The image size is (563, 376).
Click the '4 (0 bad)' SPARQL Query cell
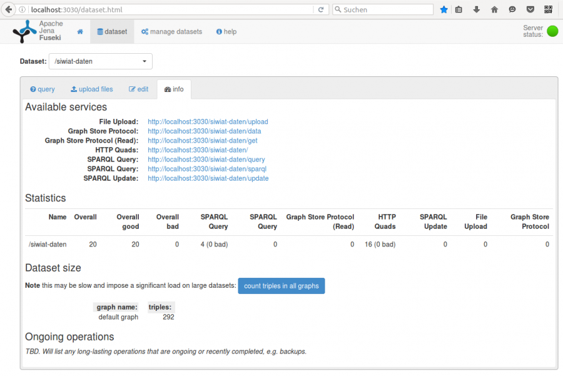[214, 245]
